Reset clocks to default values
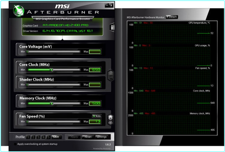The width and height of the screenshot is (225, 152). [x=88, y=137]
